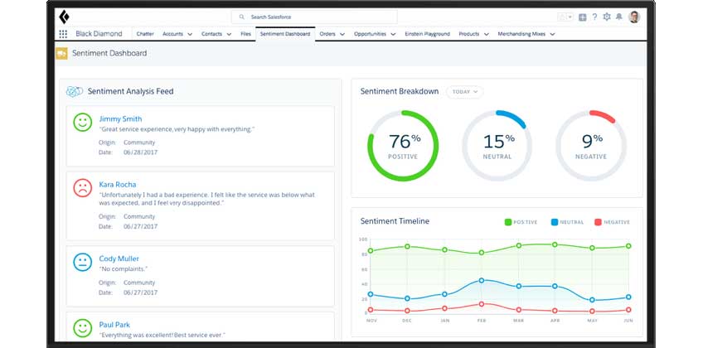Open Jimmy Smith's name link
Viewport: 703px width, 348px height.
pyautogui.click(x=120, y=118)
